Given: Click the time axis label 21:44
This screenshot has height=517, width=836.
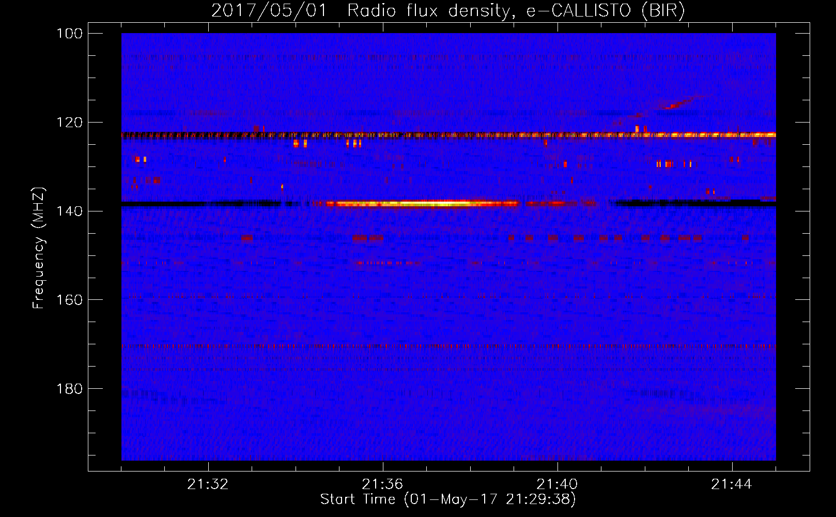Looking at the screenshot, I should [732, 484].
